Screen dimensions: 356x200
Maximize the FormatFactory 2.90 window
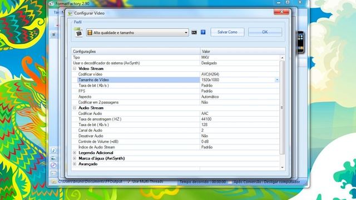click(288, 2)
